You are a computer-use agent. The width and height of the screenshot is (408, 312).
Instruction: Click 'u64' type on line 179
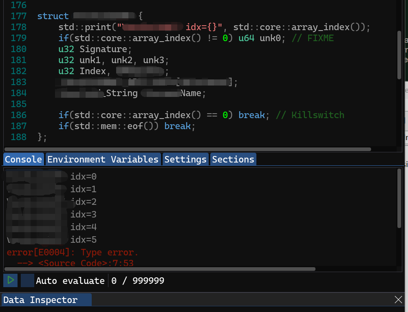[x=246, y=38]
